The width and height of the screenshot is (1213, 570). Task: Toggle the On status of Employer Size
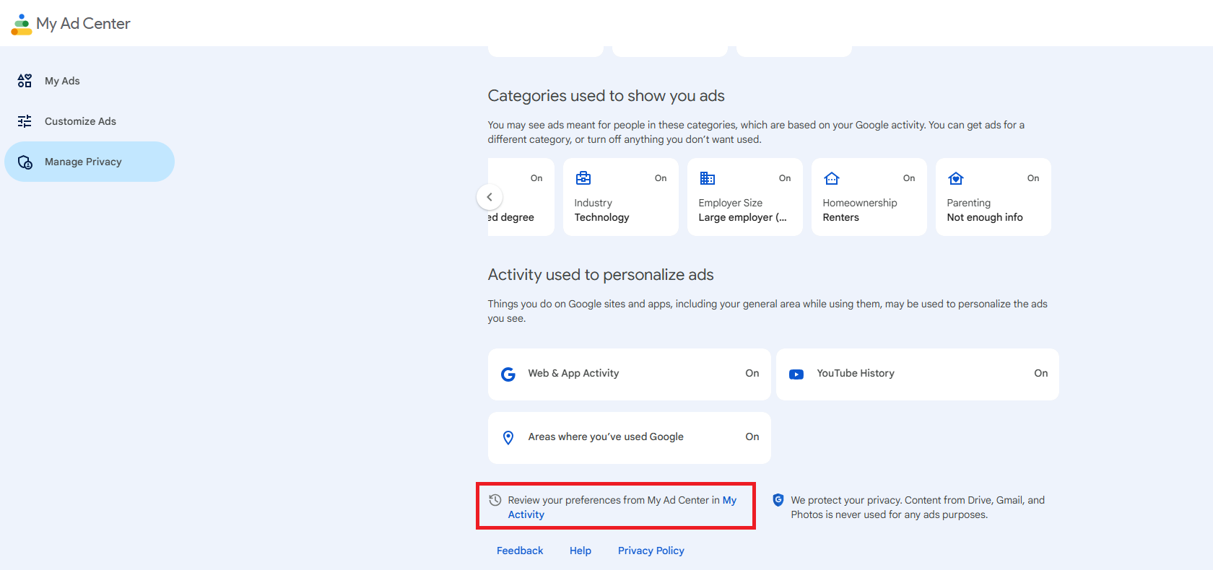(785, 178)
